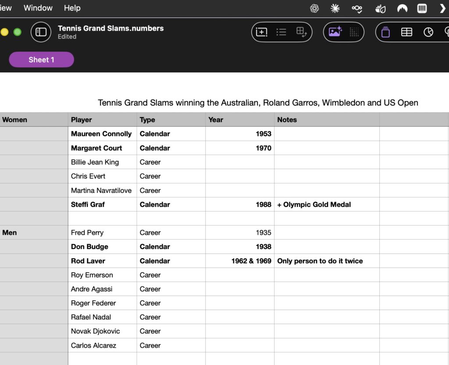This screenshot has height=365, width=449.
Task: Click the dotted grid toolbar icon
Action: coord(354,32)
